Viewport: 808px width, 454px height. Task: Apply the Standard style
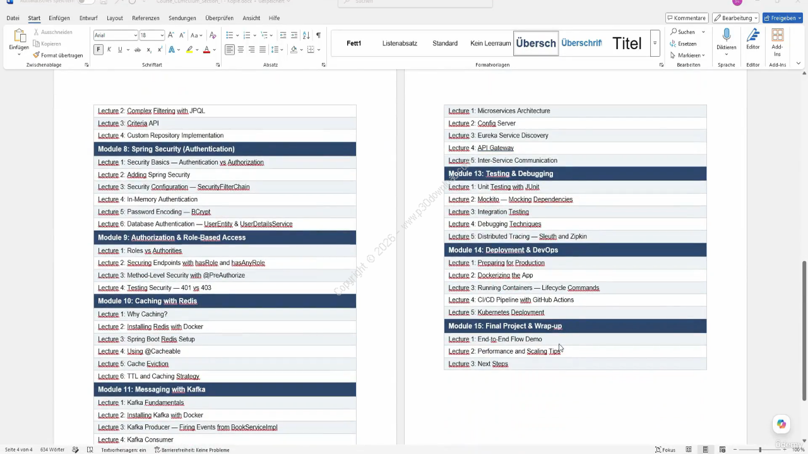[445, 44]
